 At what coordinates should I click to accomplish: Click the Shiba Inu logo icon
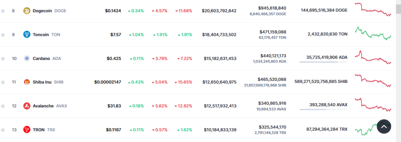click(x=27, y=82)
